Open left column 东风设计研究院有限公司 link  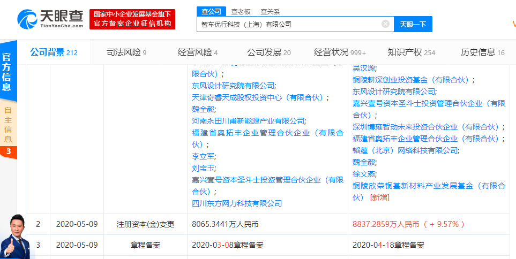coord(234,86)
